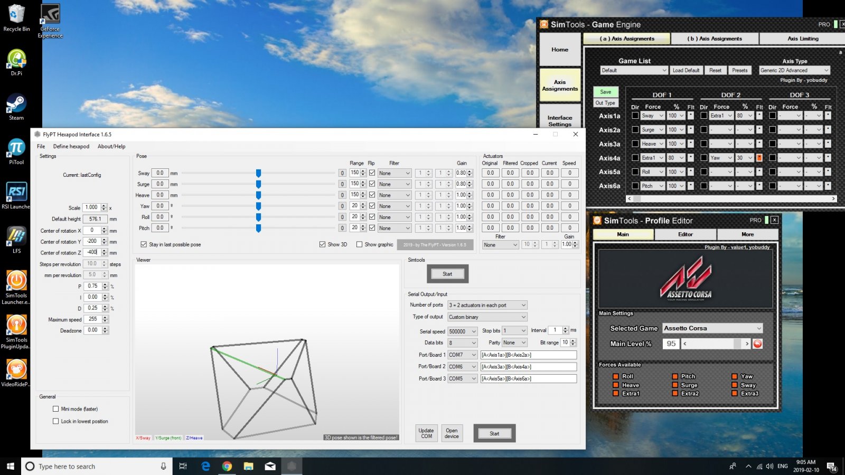Open the PiTool desktop icon
The width and height of the screenshot is (845, 475).
click(16, 150)
